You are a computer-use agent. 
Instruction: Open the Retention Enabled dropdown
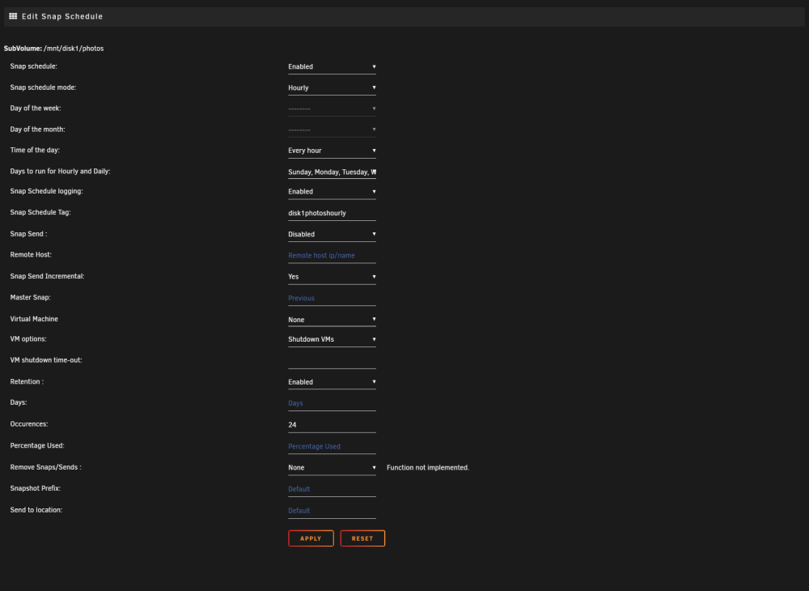point(332,382)
